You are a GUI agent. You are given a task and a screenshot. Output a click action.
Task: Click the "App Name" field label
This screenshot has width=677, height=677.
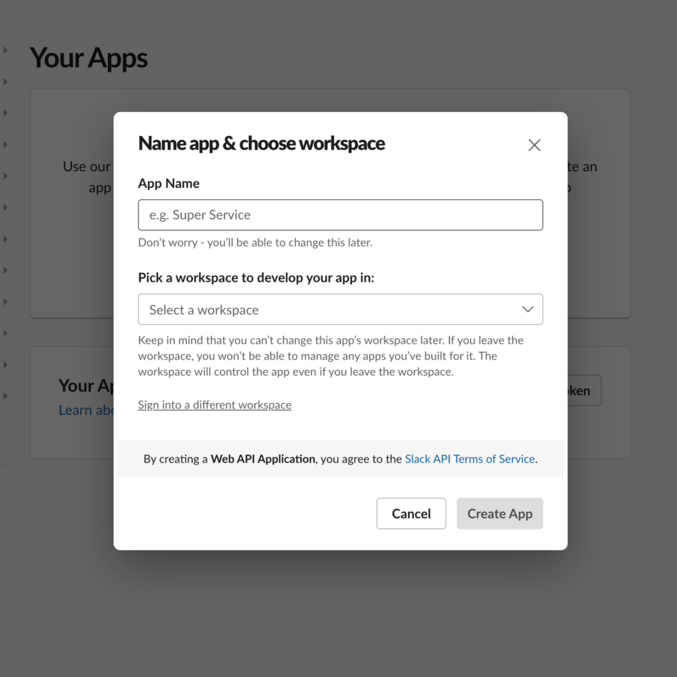tap(169, 183)
